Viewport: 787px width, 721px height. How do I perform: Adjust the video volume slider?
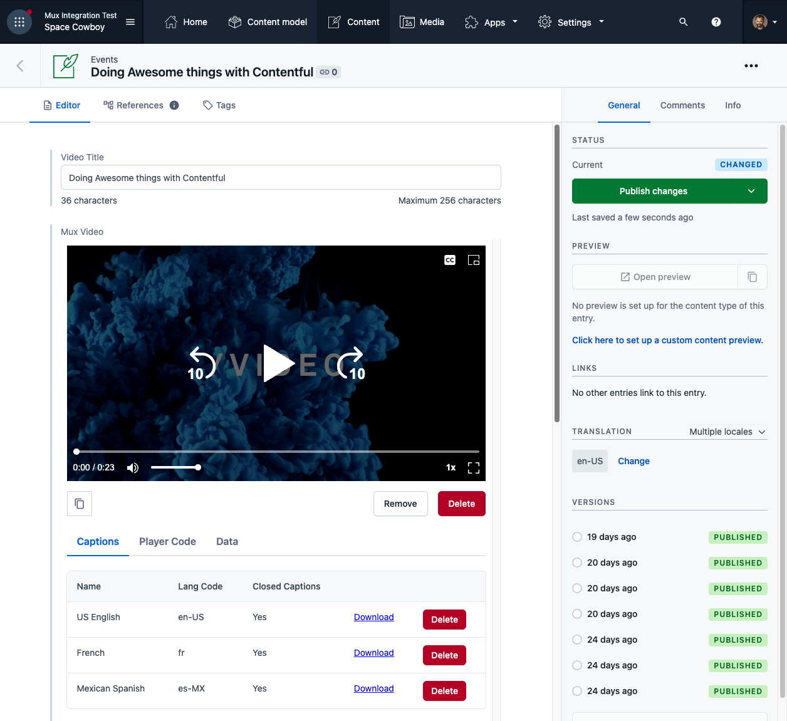tap(175, 468)
